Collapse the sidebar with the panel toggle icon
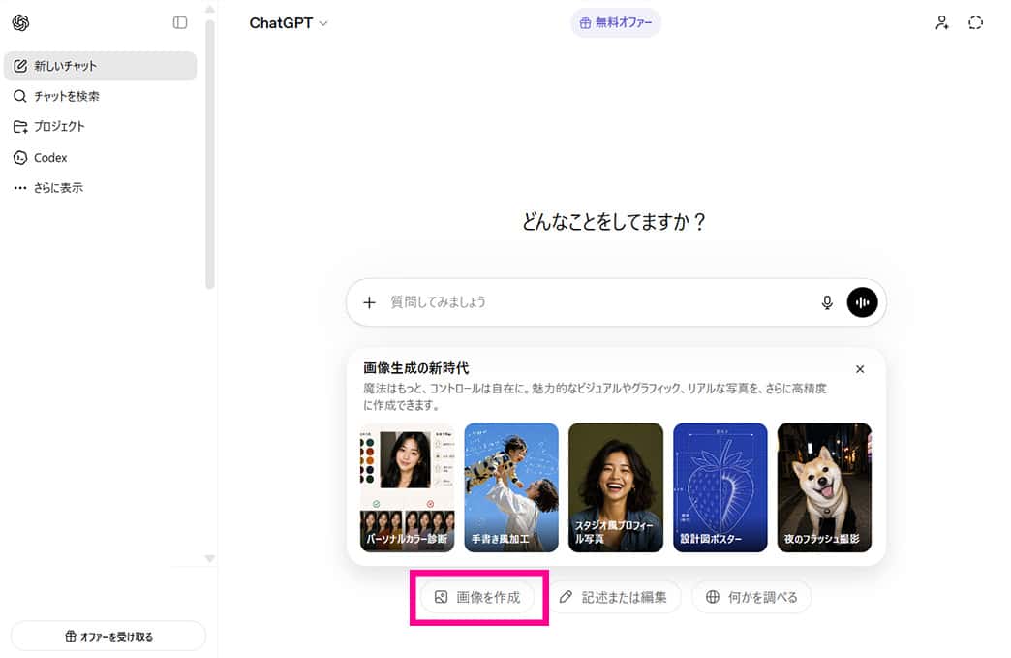This screenshot has height=658, width=1011. pyautogui.click(x=180, y=22)
